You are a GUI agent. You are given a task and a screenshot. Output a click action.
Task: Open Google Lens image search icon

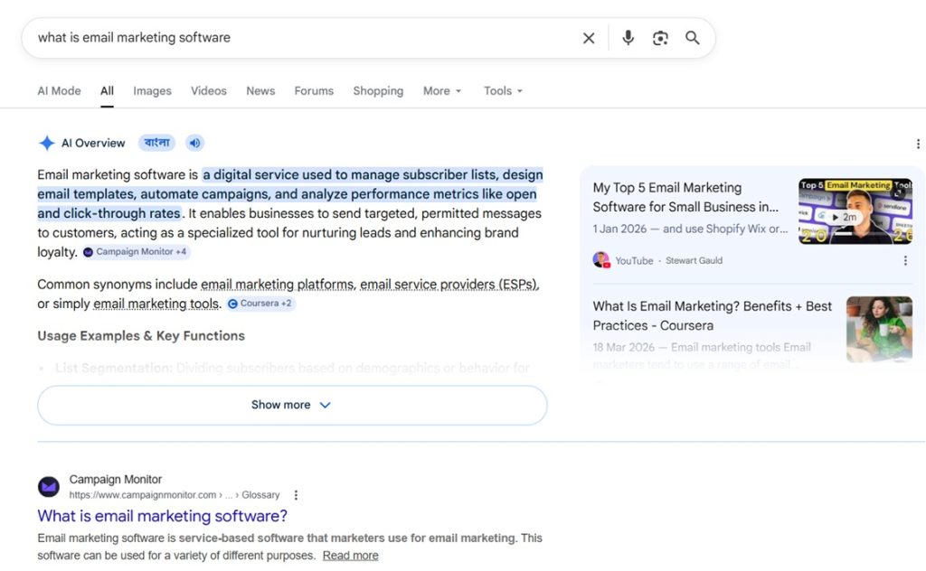660,38
